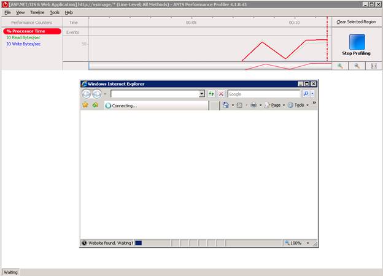
Task: Select the IO Read Bytes/sec counter
Action: tap(23, 37)
